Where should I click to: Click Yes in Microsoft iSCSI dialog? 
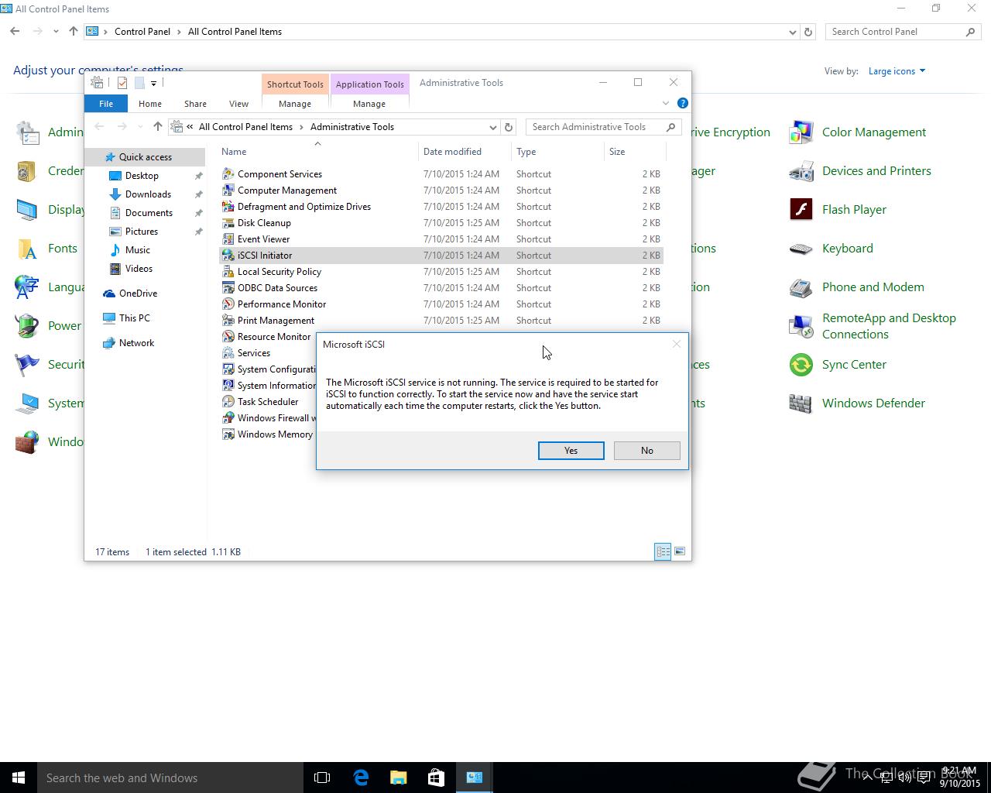click(x=571, y=451)
